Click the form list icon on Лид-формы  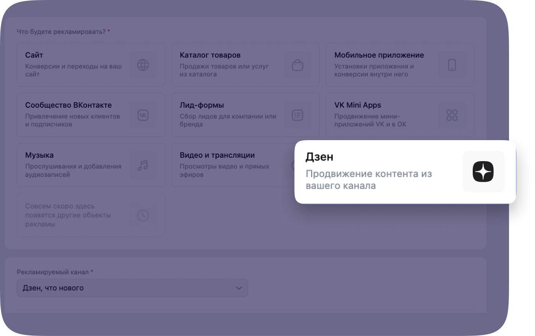297,115
